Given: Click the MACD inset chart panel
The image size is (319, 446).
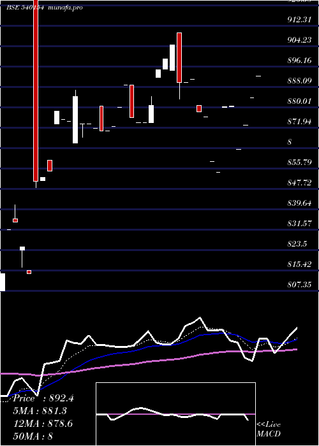Looking at the screenshot, I should click(x=175, y=414).
